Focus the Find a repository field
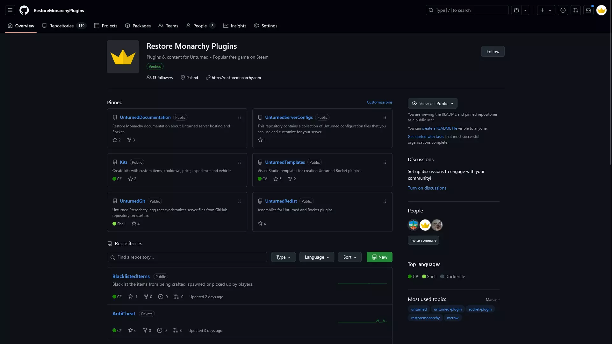 pyautogui.click(x=187, y=257)
